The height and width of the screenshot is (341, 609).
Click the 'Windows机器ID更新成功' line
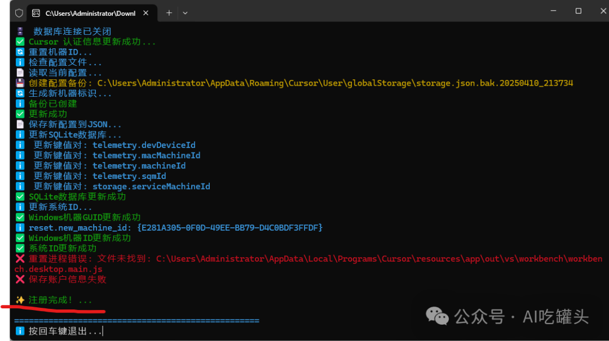pyautogui.click(x=80, y=238)
